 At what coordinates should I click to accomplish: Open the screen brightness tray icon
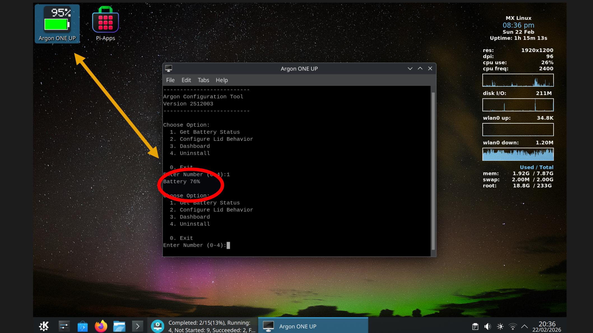(500, 326)
